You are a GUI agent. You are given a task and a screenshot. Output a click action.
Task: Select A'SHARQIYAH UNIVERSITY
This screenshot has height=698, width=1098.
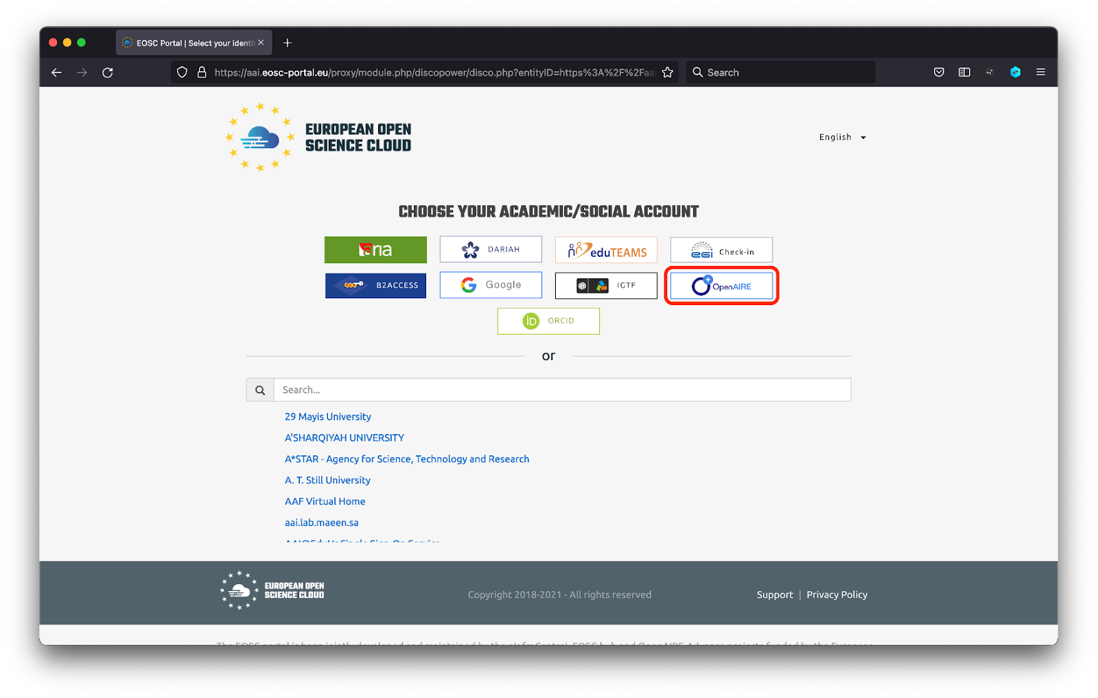344,438
